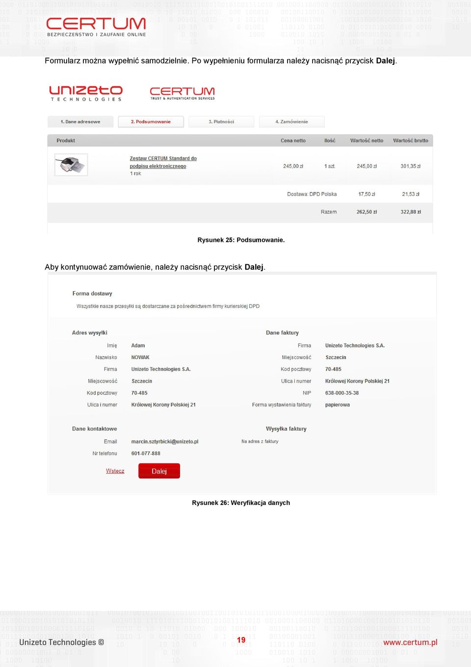Open the card reader product thumbnail

coord(71,165)
